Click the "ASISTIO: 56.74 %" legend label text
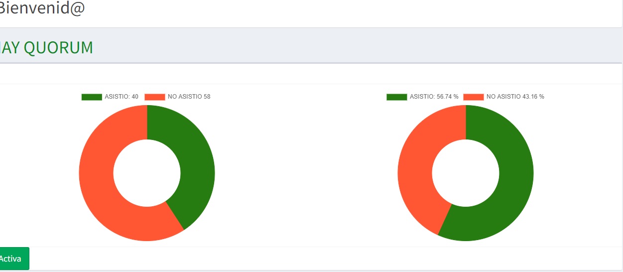 pyautogui.click(x=434, y=97)
